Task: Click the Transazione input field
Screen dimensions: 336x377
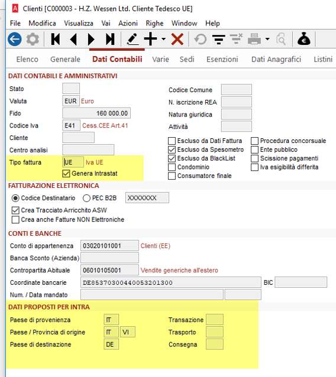Action: pos(215,320)
